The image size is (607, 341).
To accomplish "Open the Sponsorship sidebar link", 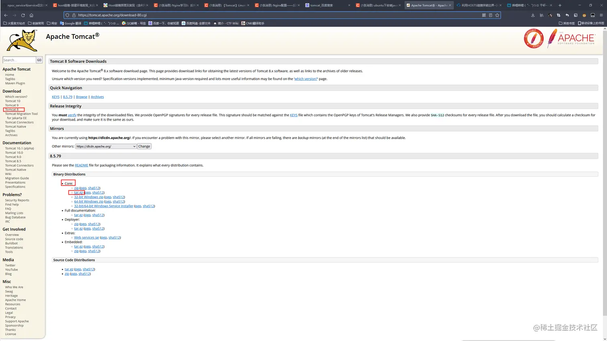I will pyautogui.click(x=14, y=326).
